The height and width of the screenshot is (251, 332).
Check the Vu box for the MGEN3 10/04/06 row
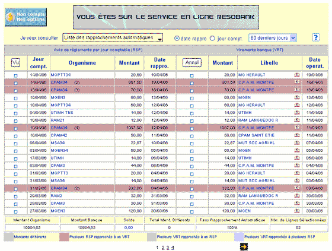pyautogui.click(x=15, y=99)
